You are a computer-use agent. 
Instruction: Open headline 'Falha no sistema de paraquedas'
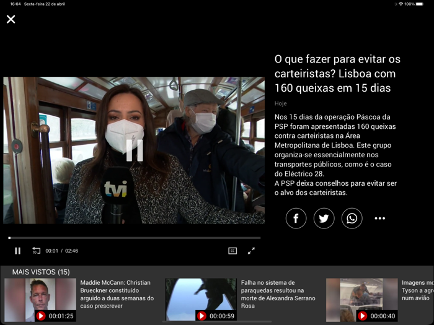[x=278, y=294]
